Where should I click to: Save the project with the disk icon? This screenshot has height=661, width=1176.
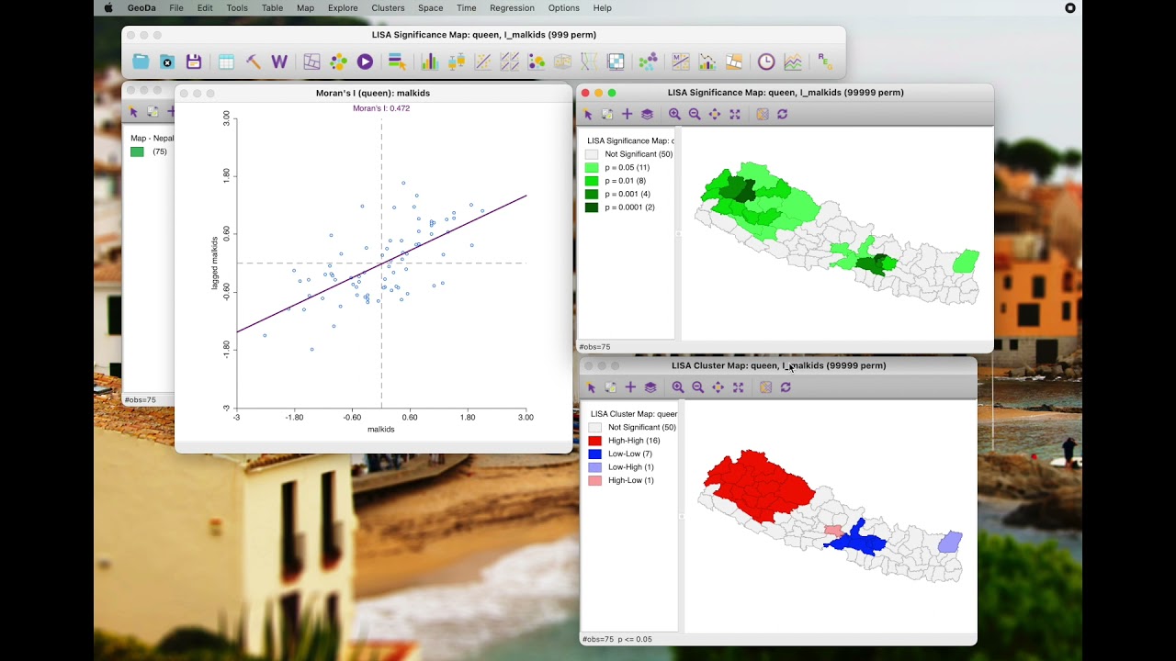[193, 62]
